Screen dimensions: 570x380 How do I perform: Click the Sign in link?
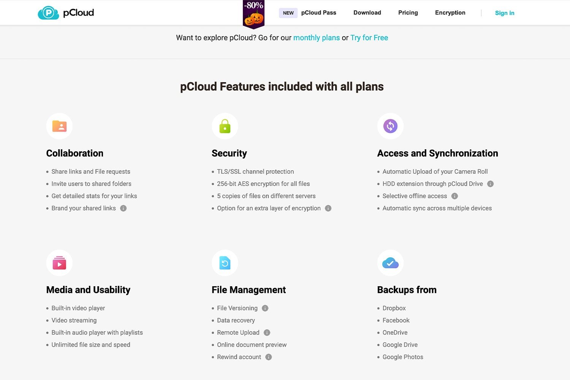(x=505, y=13)
